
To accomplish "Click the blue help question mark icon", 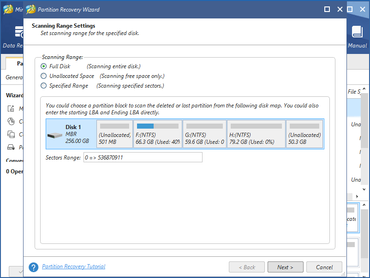I will coord(33,266).
